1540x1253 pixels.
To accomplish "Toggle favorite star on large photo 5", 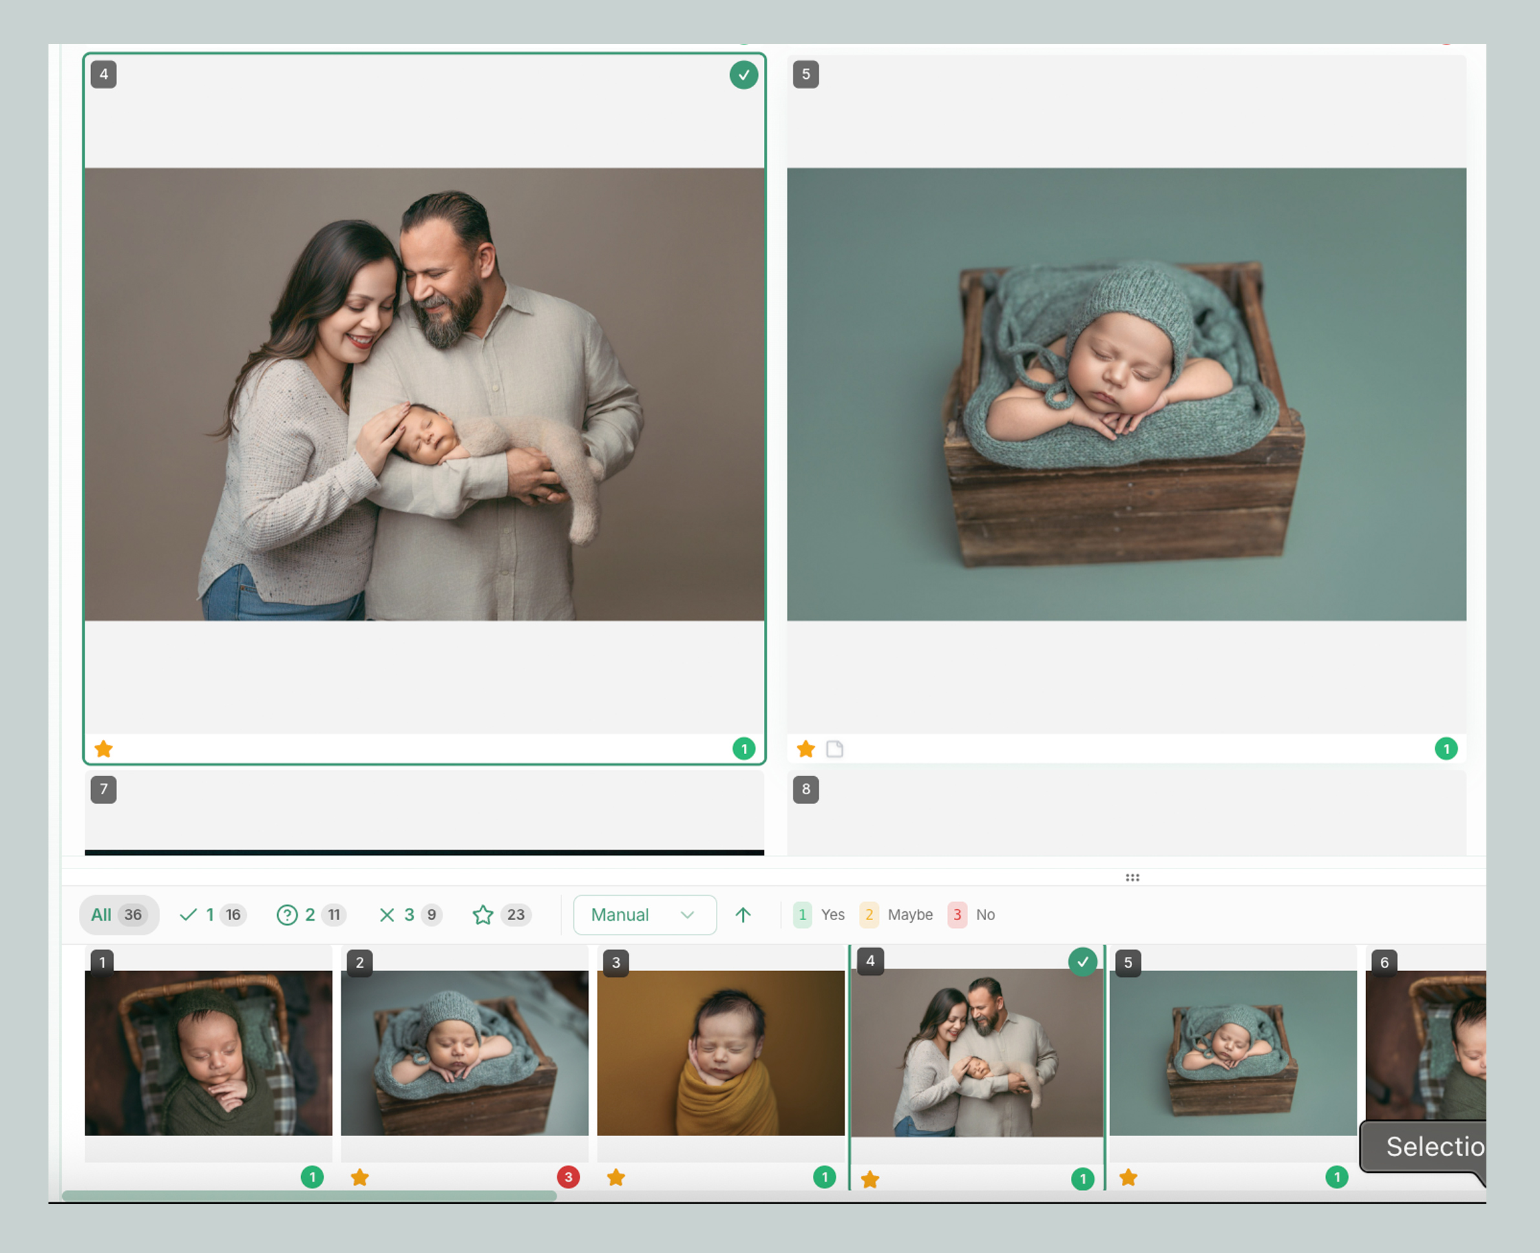I will point(806,749).
